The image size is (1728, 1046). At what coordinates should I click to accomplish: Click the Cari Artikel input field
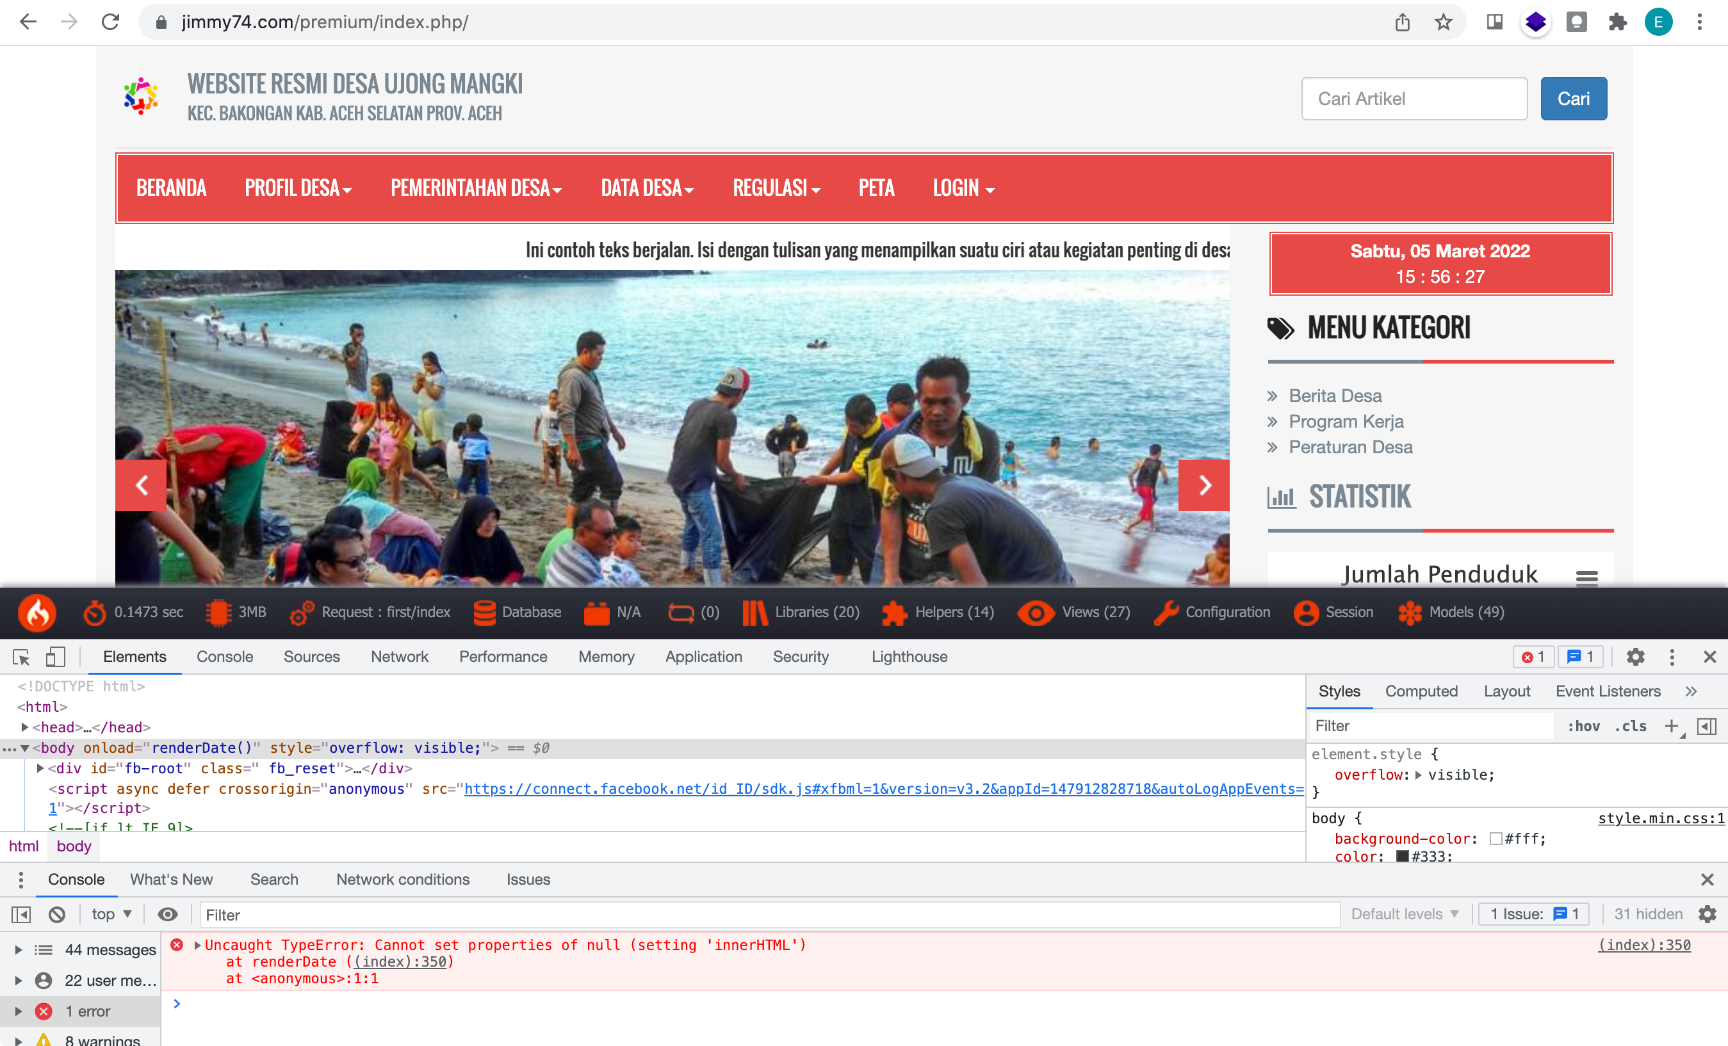(x=1414, y=98)
